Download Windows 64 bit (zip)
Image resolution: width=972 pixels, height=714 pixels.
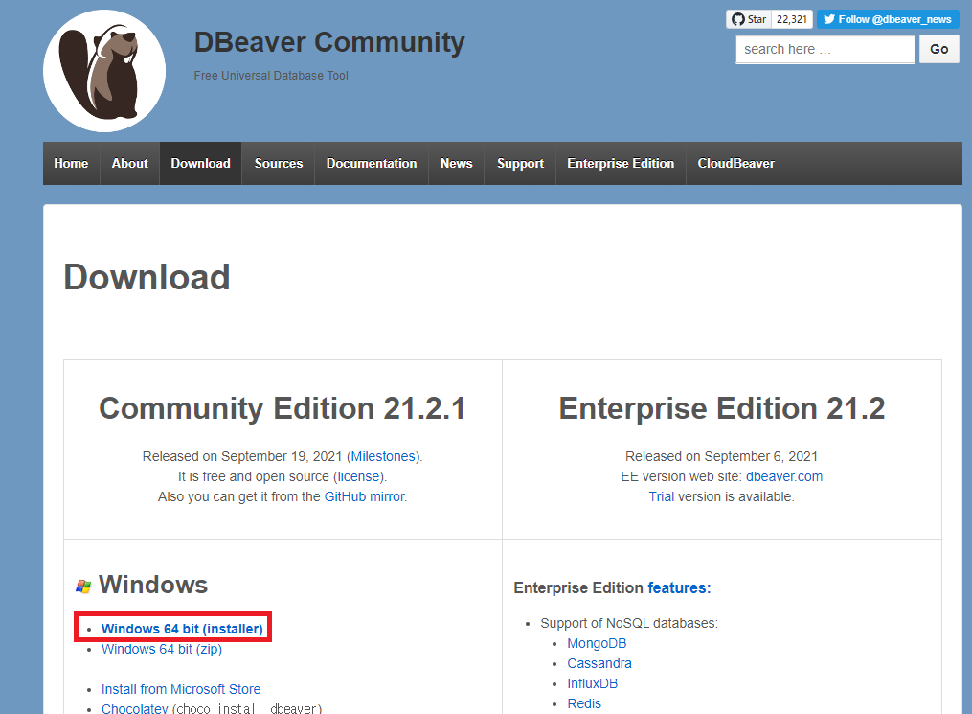(162, 649)
